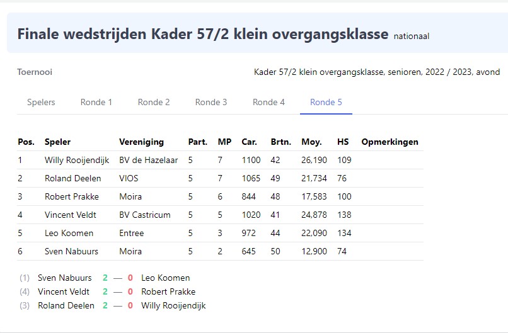Screen dimensions: 508x333
Task: Click caramboles value 972
Action: coord(248,233)
